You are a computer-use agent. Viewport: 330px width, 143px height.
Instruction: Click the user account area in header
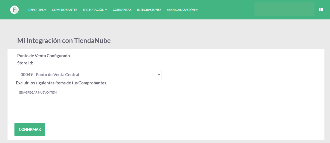(284, 9)
